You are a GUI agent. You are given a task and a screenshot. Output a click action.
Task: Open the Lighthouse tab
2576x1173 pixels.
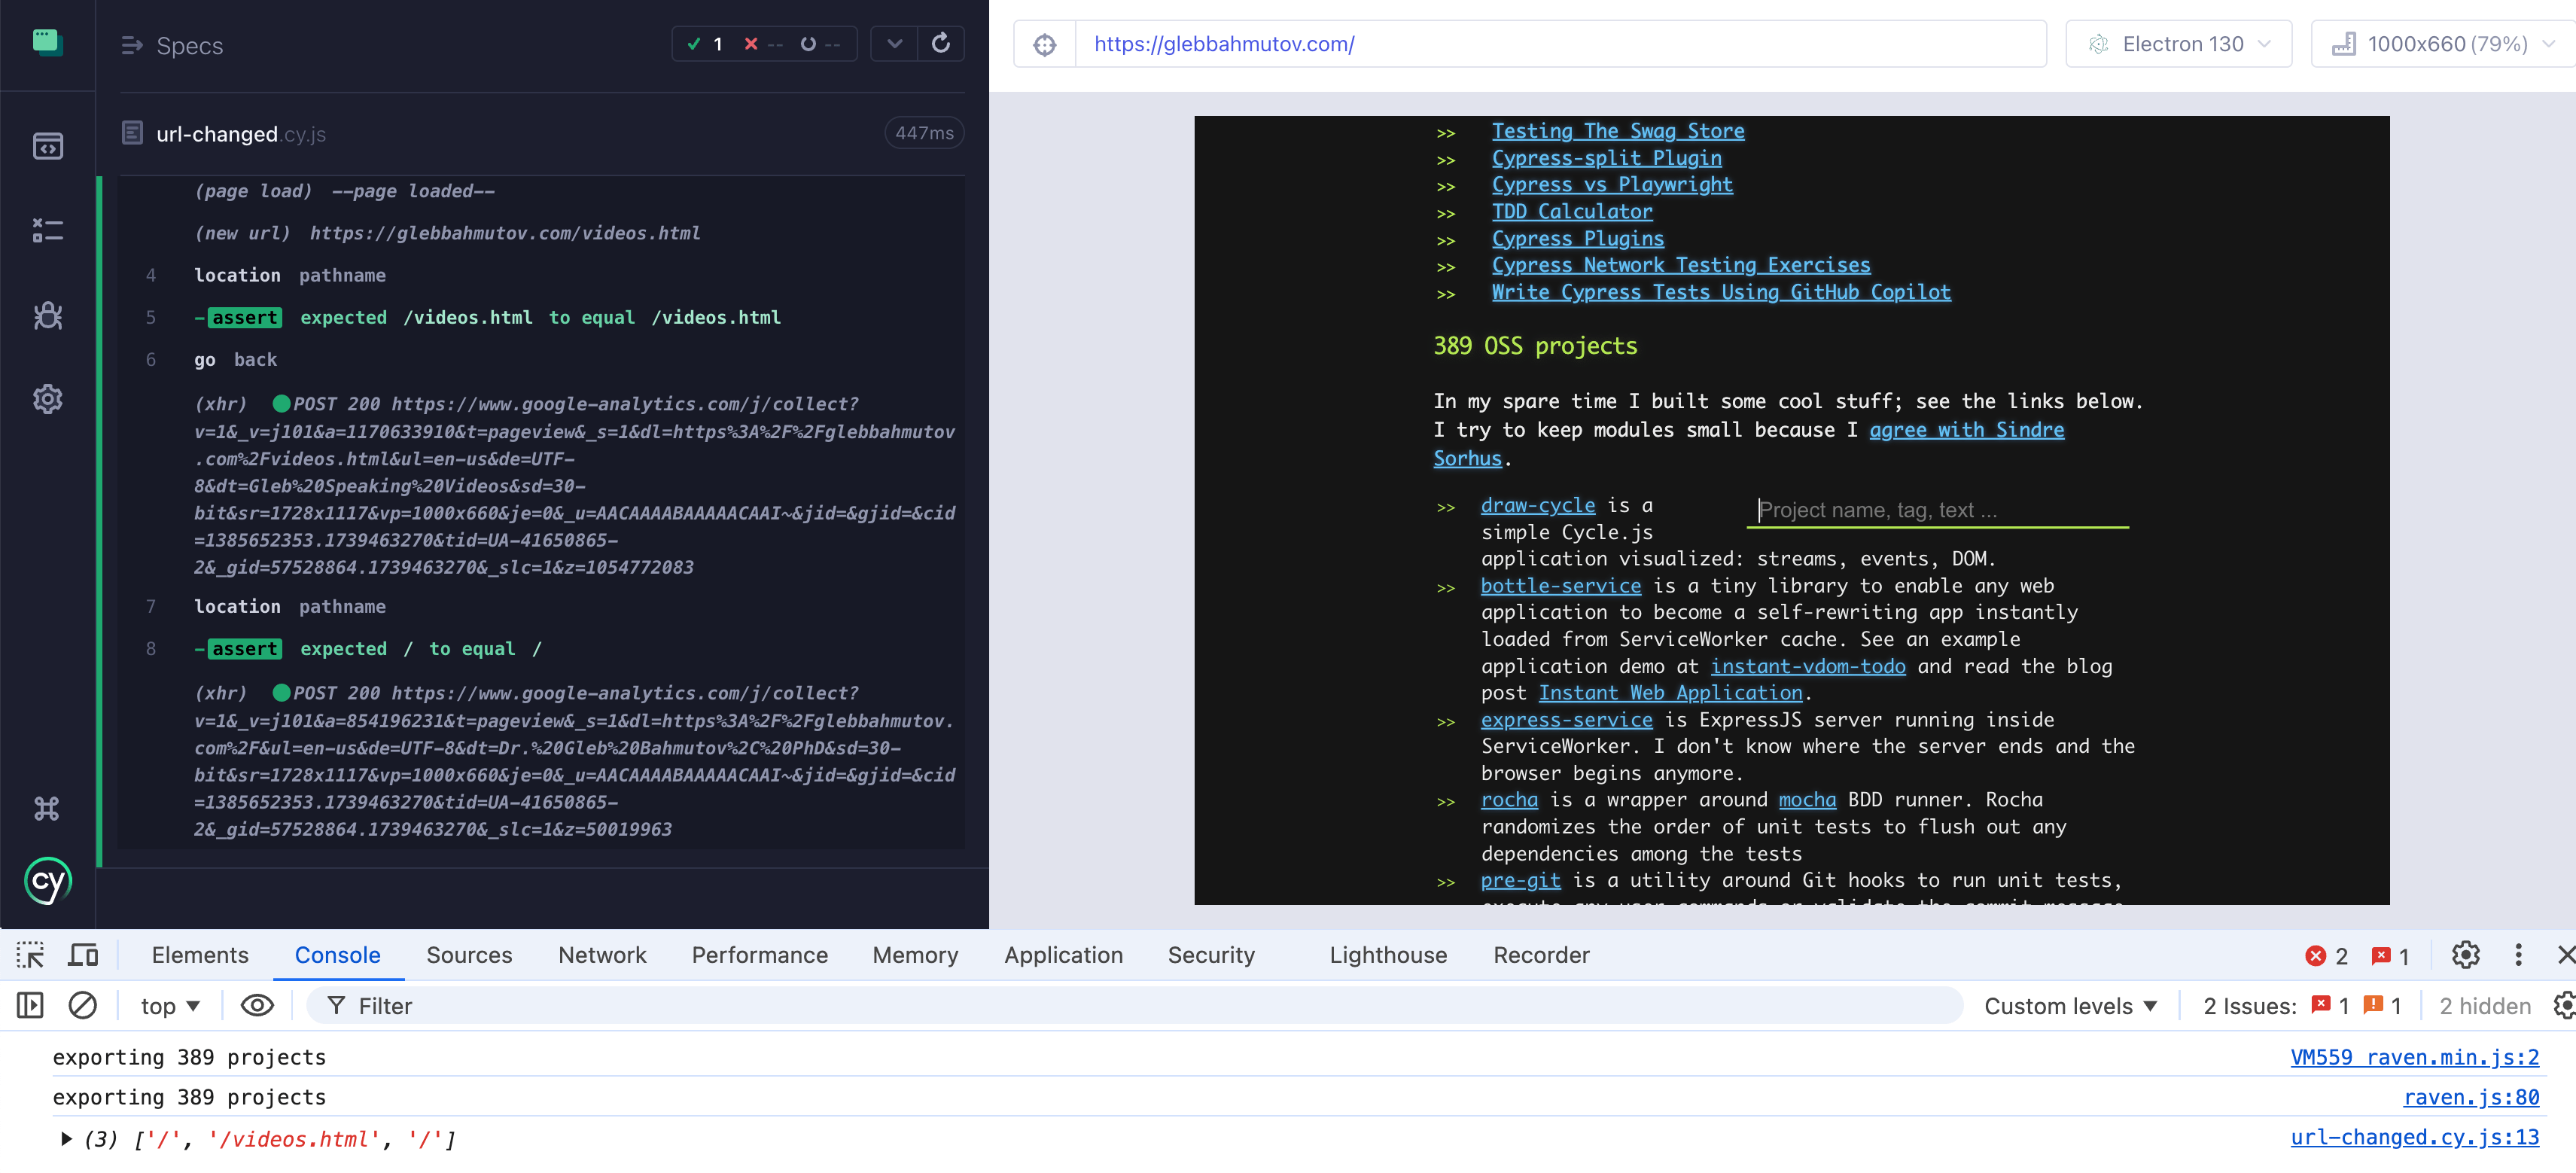click(x=1388, y=955)
